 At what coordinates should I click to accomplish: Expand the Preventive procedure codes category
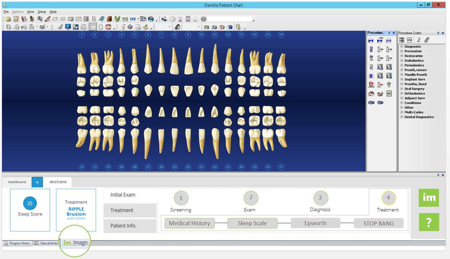point(402,51)
